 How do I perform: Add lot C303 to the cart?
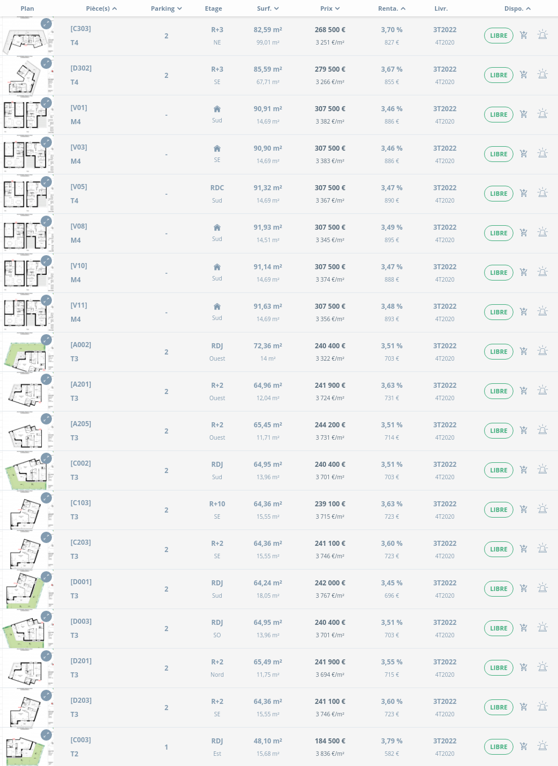524,35
